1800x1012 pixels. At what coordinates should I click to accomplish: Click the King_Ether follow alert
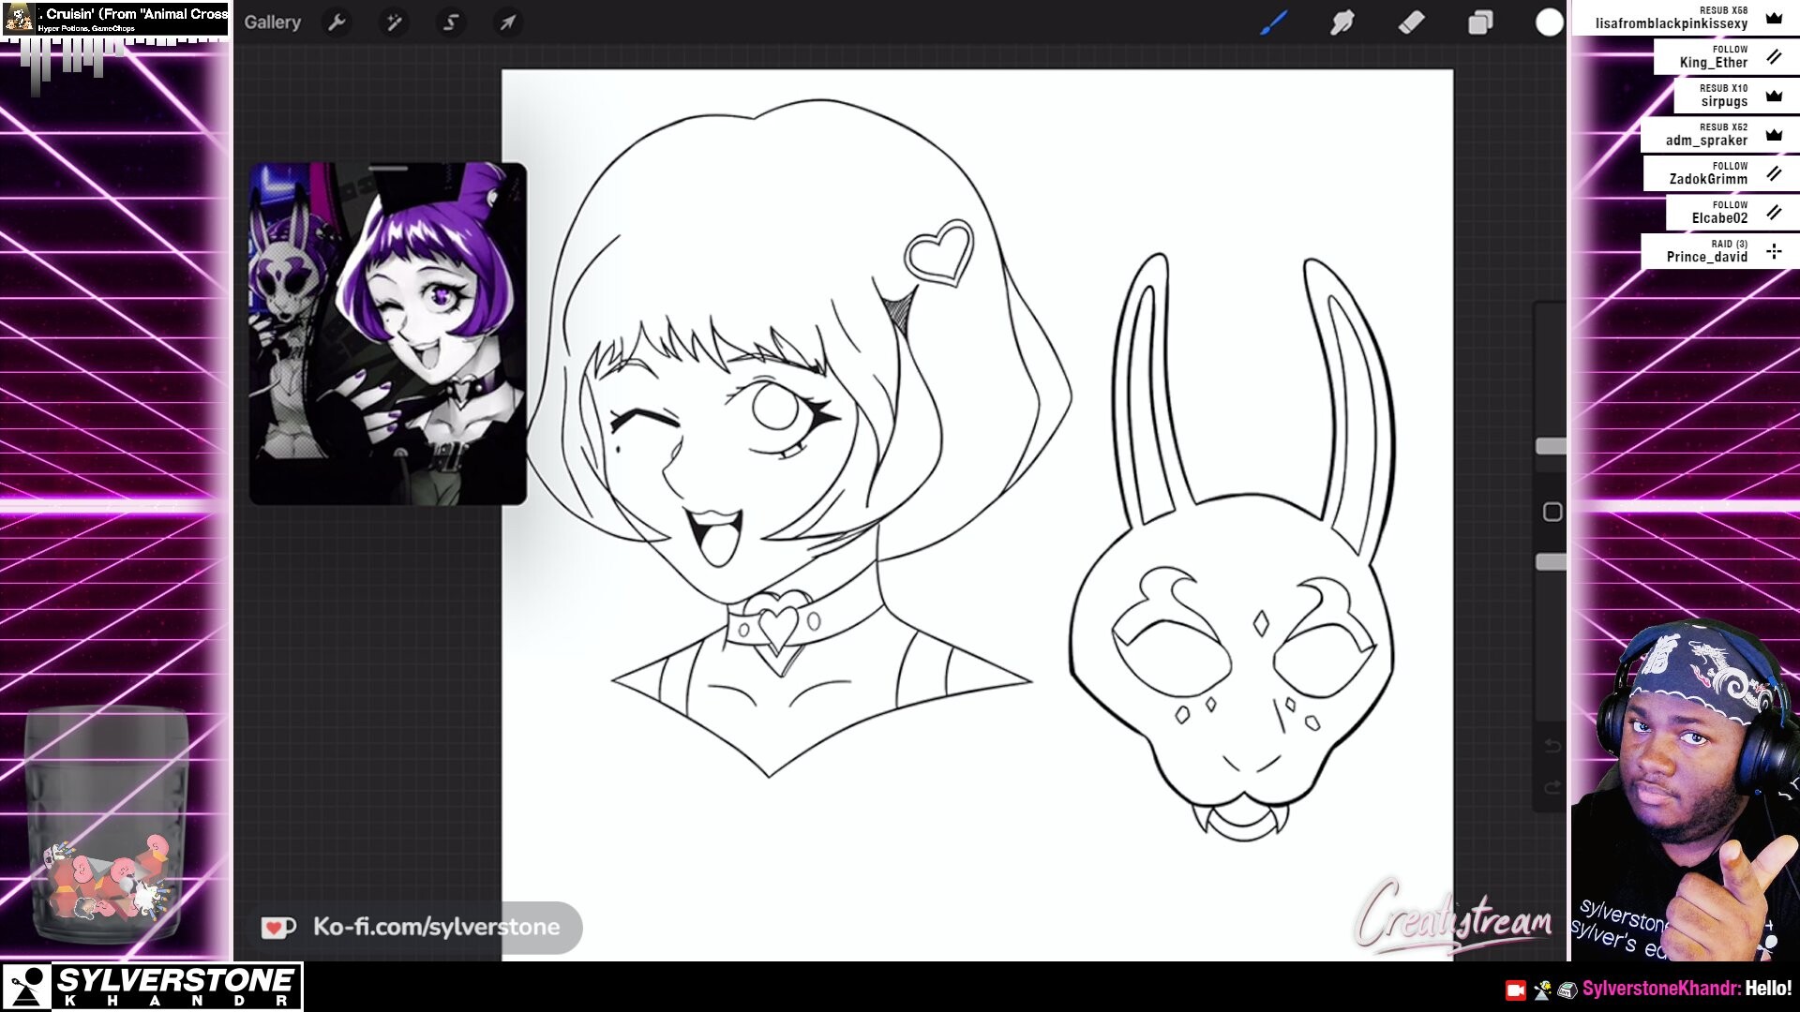click(x=1726, y=56)
